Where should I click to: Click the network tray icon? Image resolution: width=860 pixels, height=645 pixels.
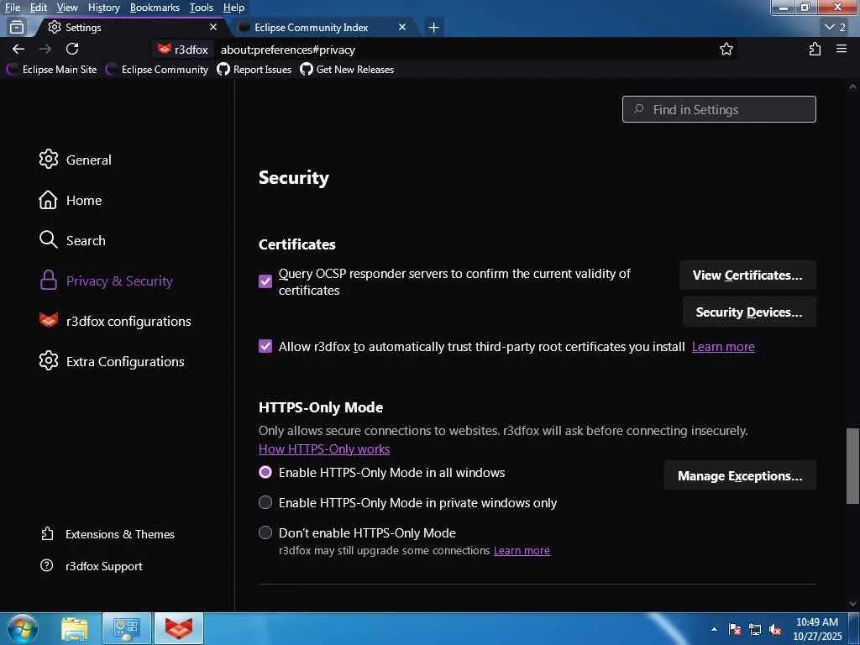(755, 629)
